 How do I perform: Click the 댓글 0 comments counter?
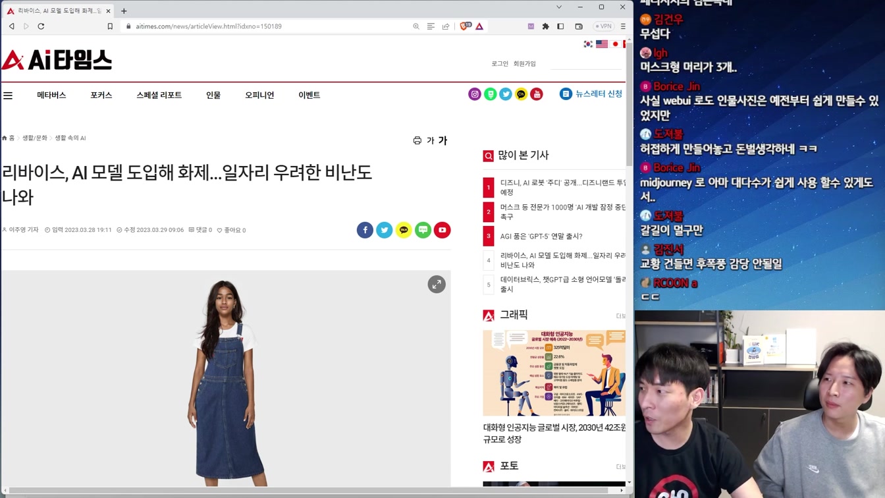[200, 230]
